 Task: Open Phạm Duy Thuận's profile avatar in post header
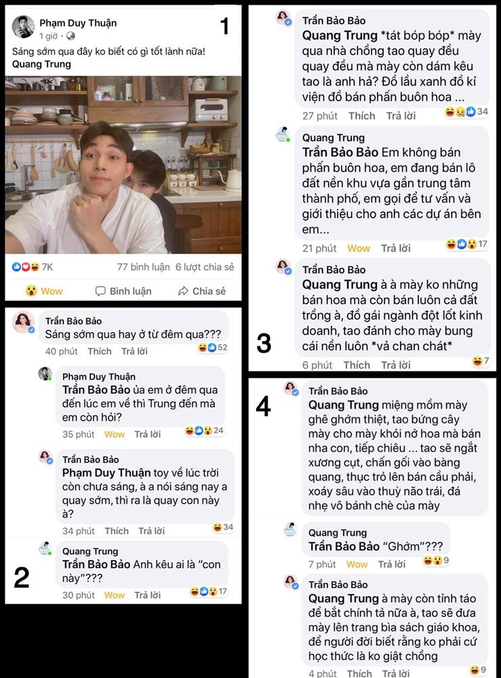[x=23, y=27]
